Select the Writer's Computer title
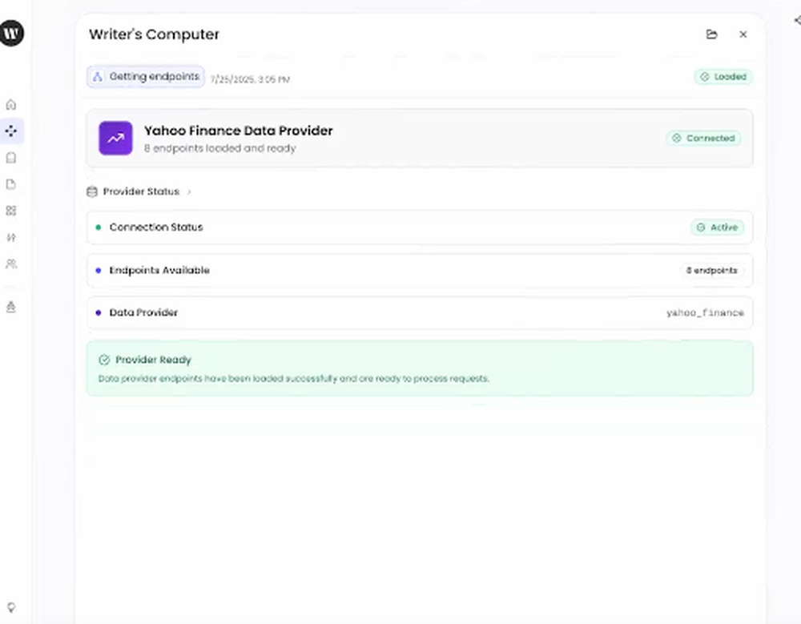801x624 pixels. tap(155, 34)
